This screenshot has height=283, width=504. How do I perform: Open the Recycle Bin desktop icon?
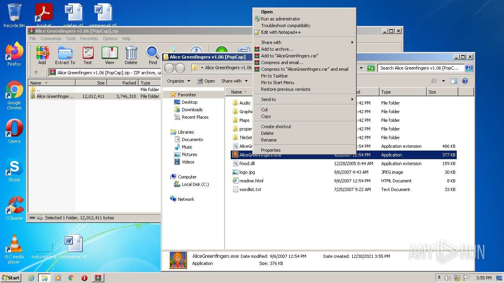point(14,16)
